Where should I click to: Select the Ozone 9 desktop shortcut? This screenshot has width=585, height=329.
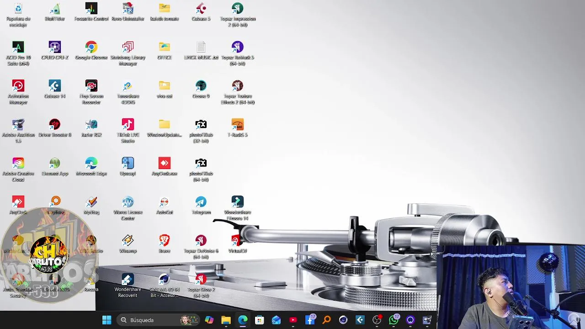pyautogui.click(x=201, y=90)
